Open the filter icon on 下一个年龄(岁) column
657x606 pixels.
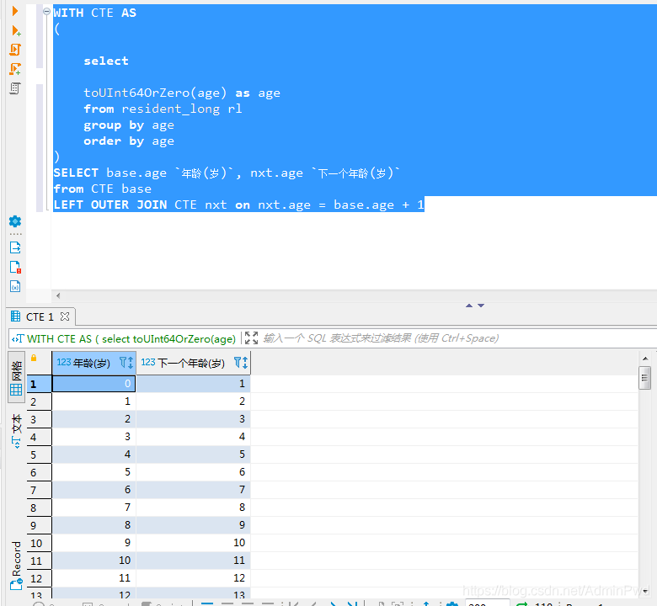point(238,362)
